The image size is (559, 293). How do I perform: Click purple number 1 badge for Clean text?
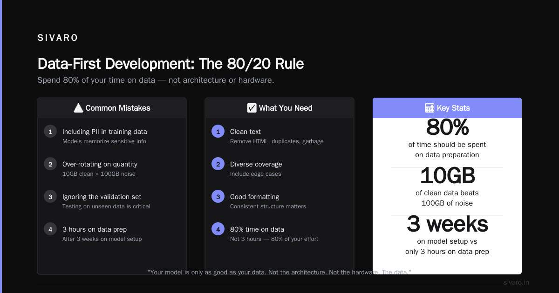click(x=218, y=131)
